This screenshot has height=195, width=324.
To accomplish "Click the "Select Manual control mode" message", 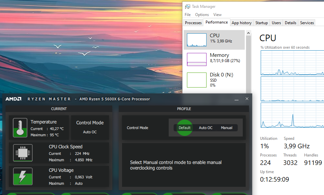I will point(176,165).
